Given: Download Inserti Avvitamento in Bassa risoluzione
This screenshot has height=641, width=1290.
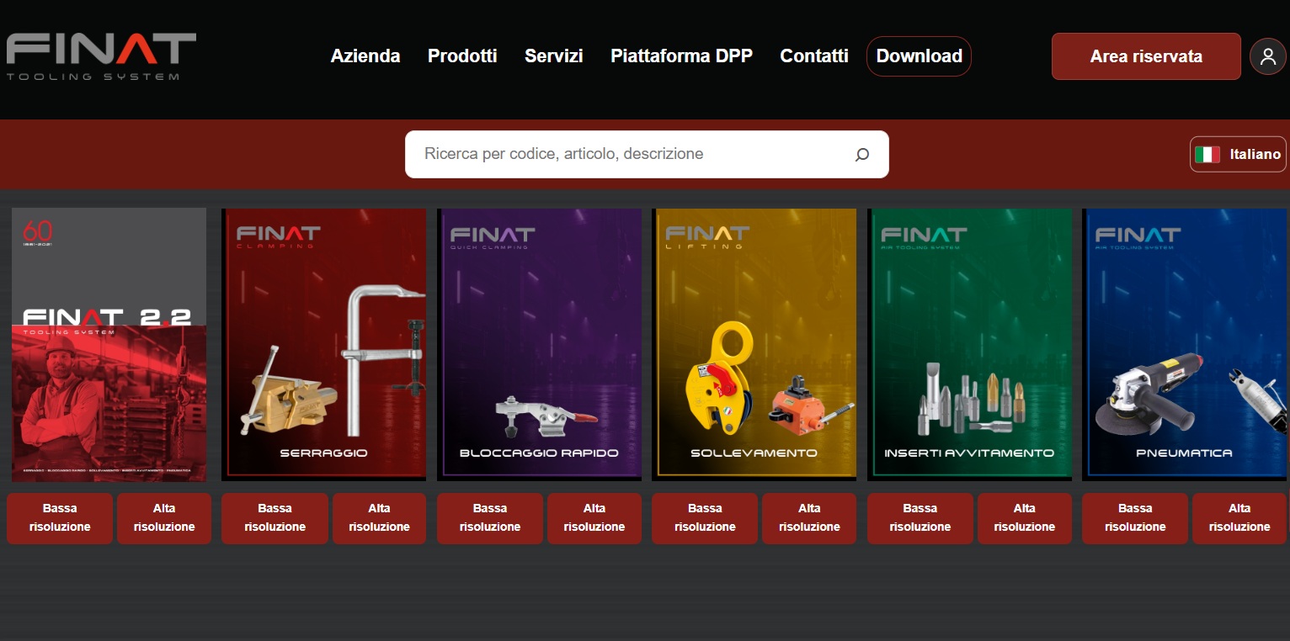Looking at the screenshot, I should [920, 518].
